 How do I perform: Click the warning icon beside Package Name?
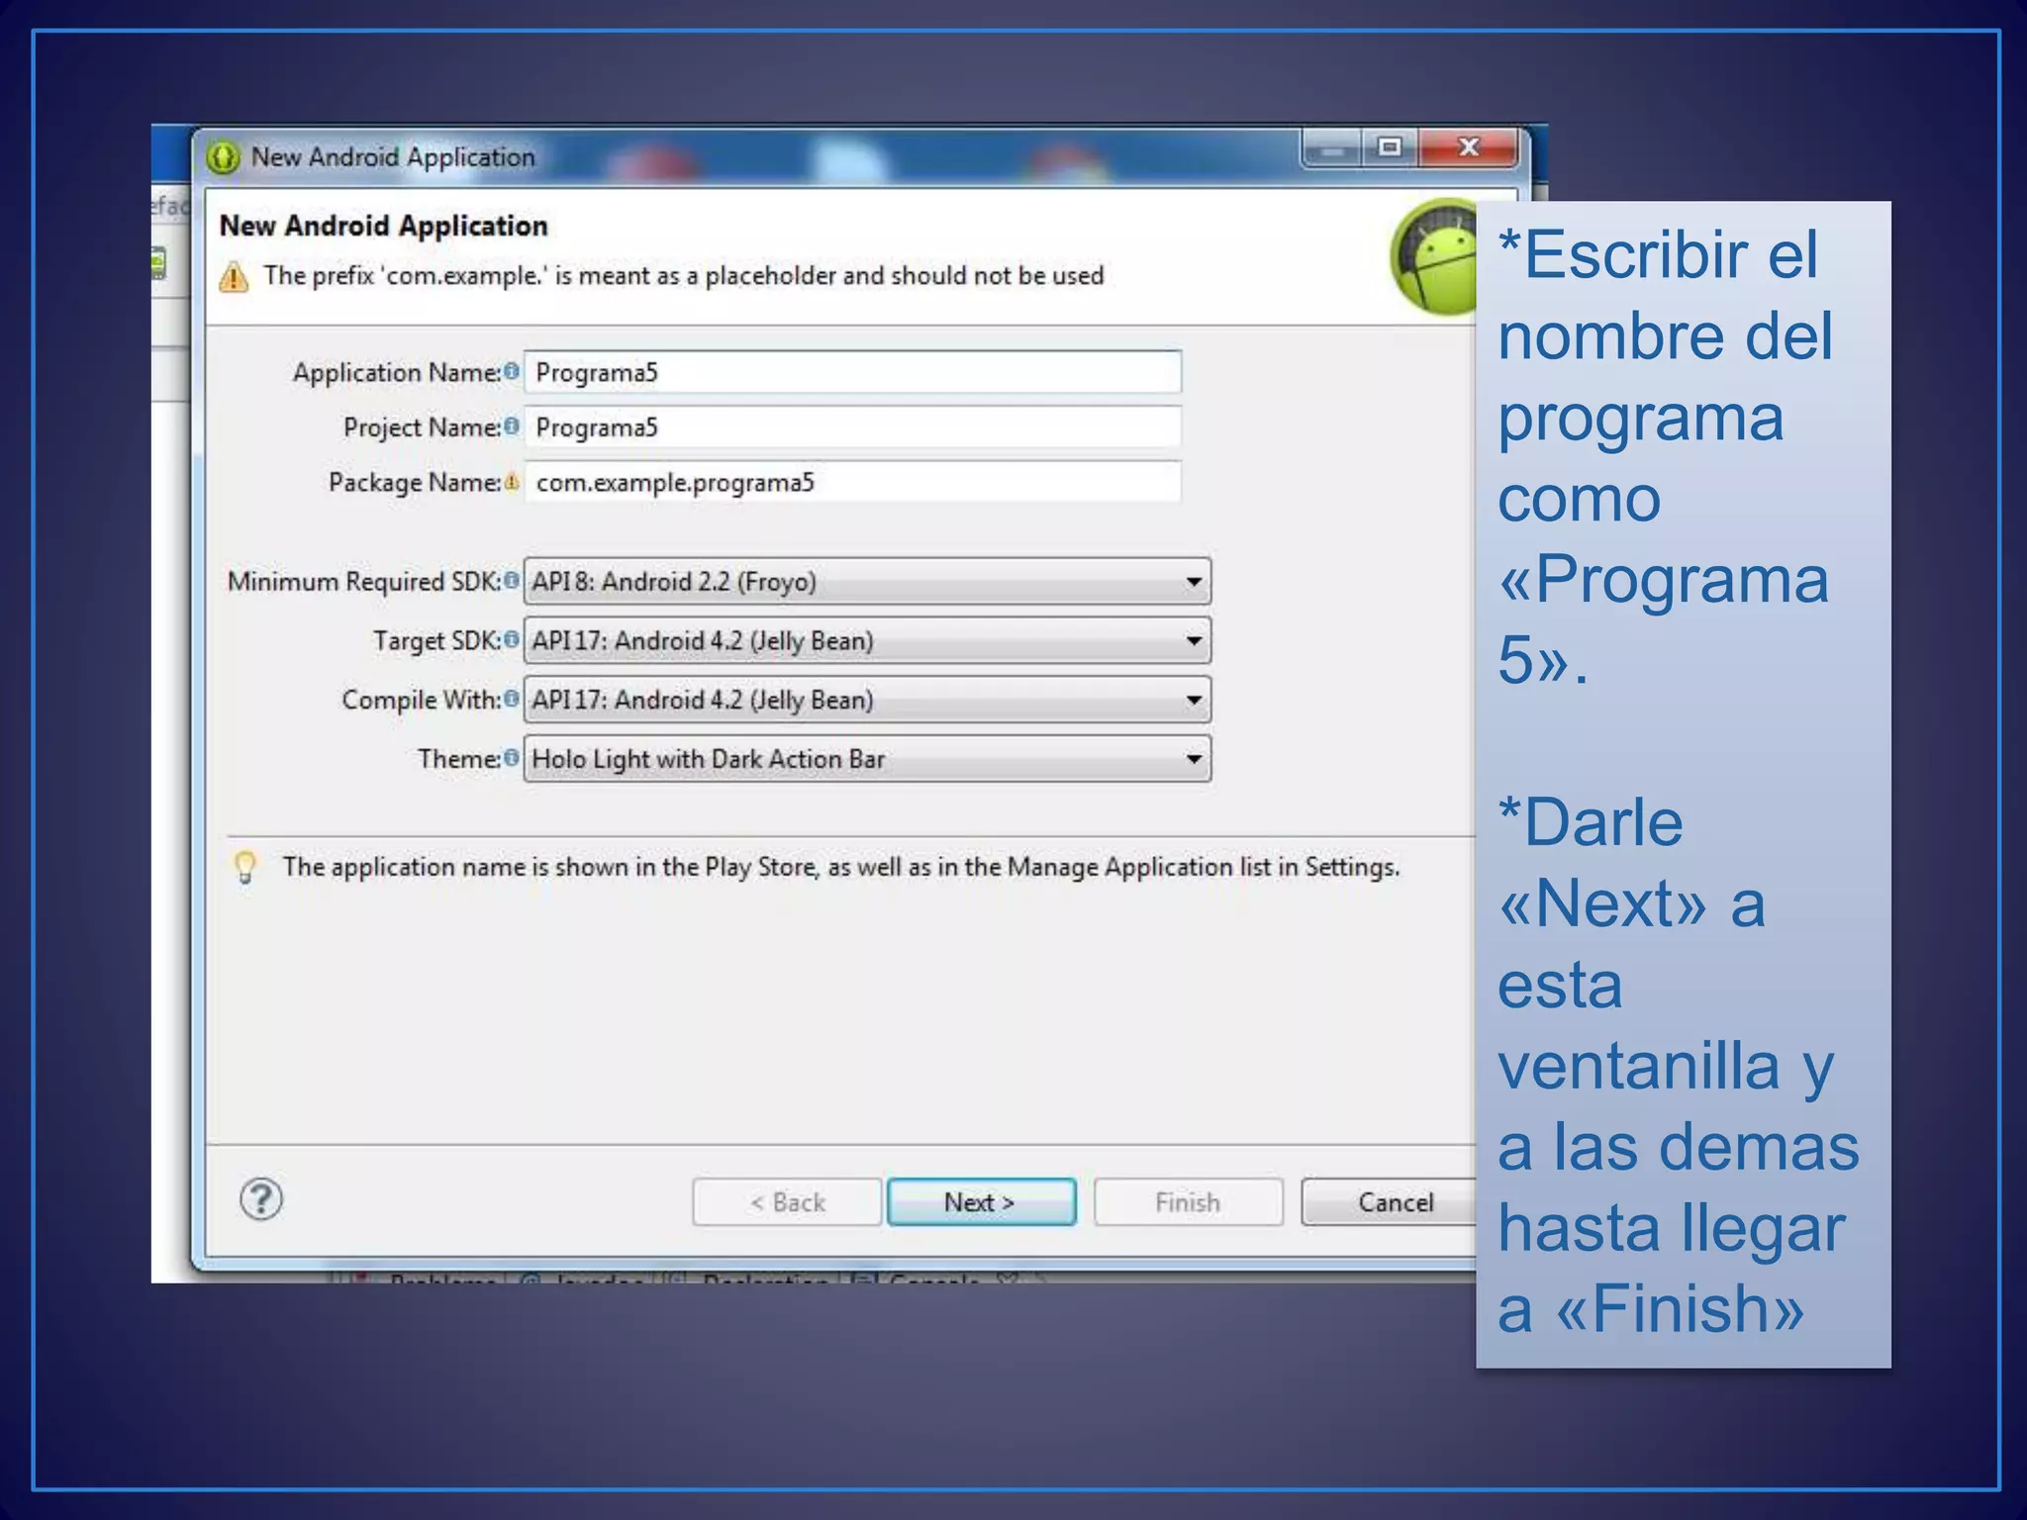click(x=511, y=482)
